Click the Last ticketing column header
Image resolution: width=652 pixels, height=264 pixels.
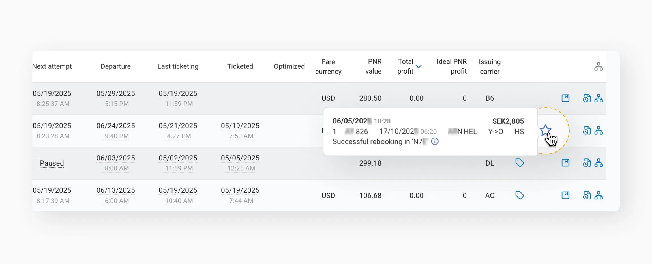point(178,66)
